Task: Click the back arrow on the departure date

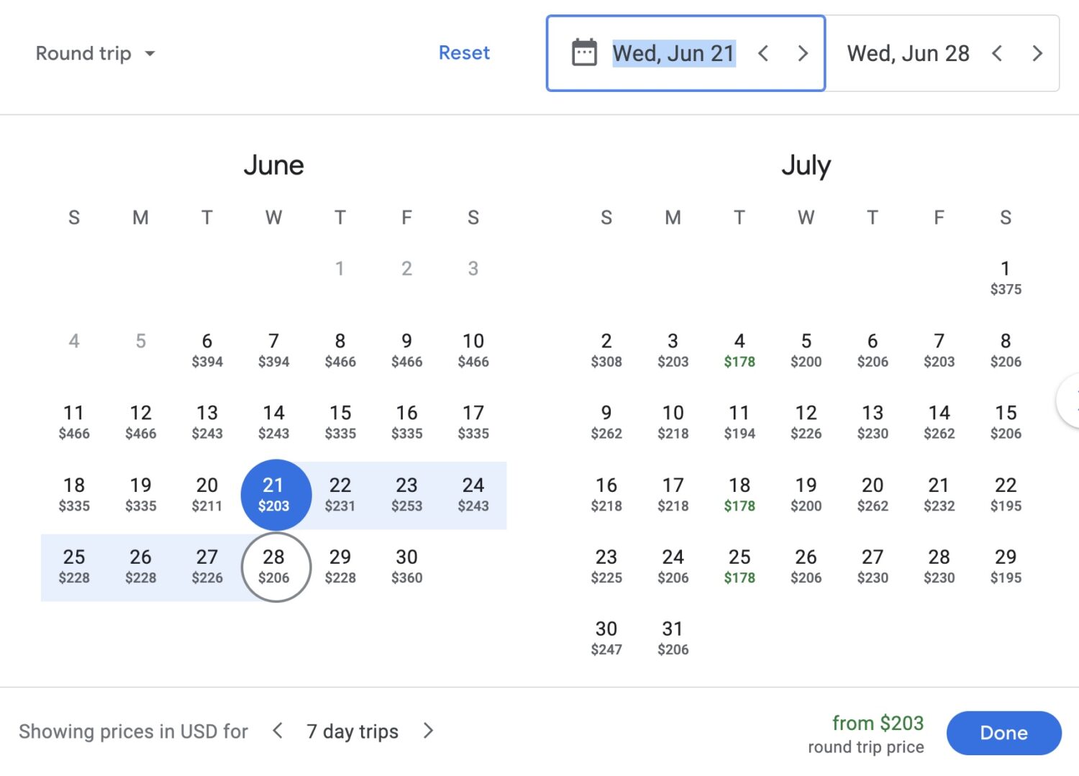Action: point(763,53)
